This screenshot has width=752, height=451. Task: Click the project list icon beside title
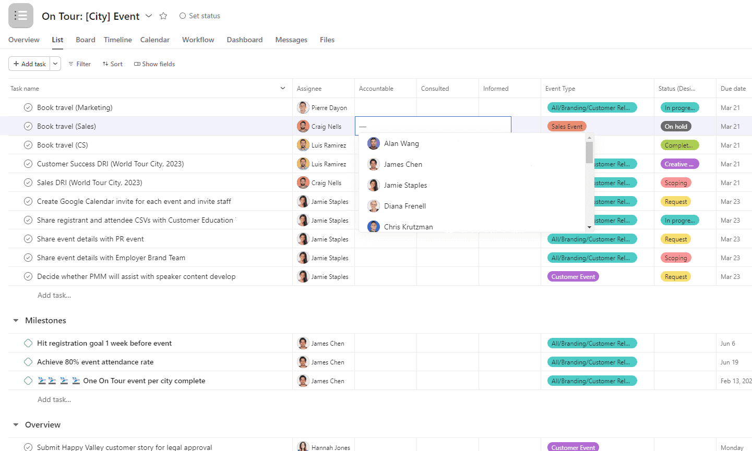[x=21, y=16]
